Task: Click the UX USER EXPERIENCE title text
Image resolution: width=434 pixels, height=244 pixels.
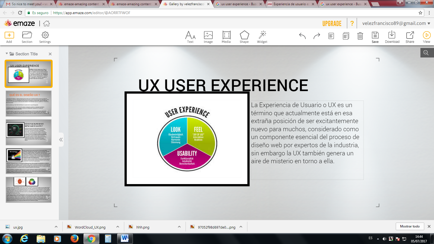Action: pyautogui.click(x=223, y=85)
